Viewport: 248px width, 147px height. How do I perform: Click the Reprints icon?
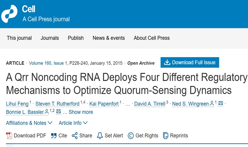click(x=165, y=136)
